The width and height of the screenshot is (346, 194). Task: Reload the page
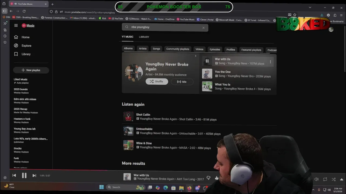pyautogui.click(x=24, y=11)
